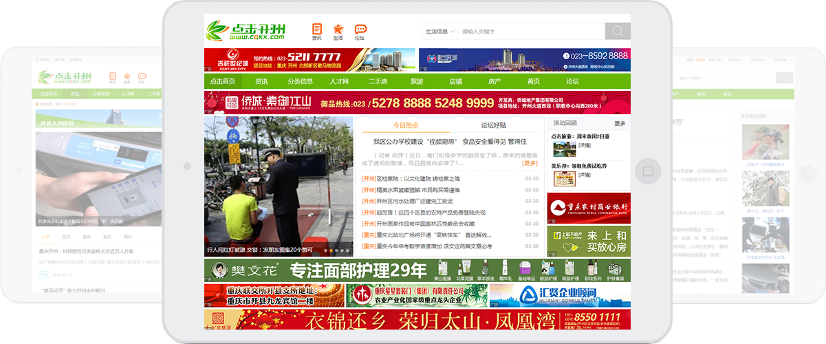Open the 分类信息 navigation item
This screenshot has width=826, height=344.
coord(300,81)
